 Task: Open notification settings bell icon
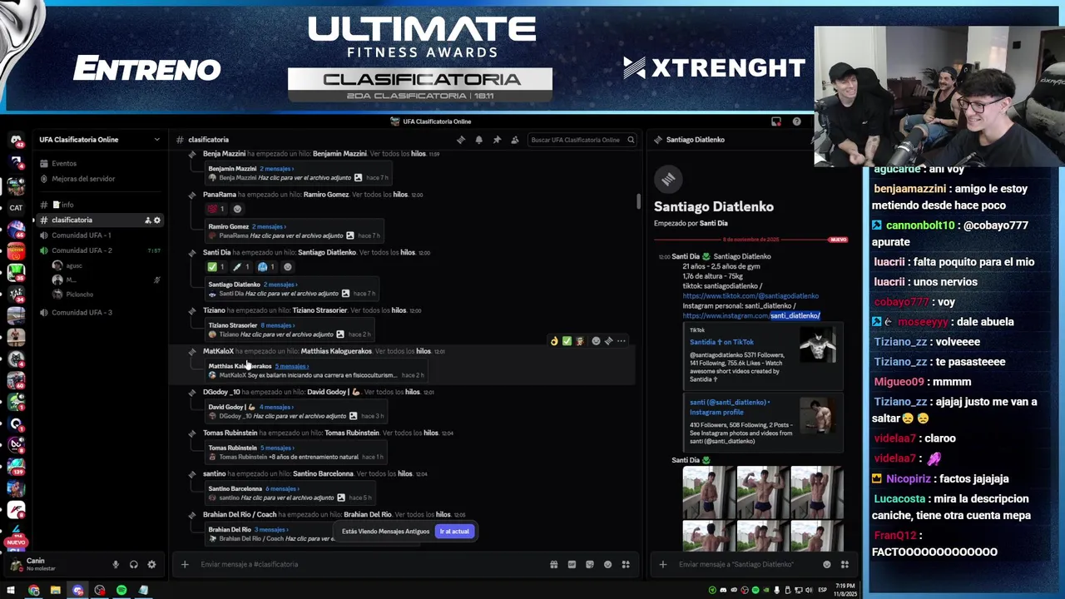[479, 140]
